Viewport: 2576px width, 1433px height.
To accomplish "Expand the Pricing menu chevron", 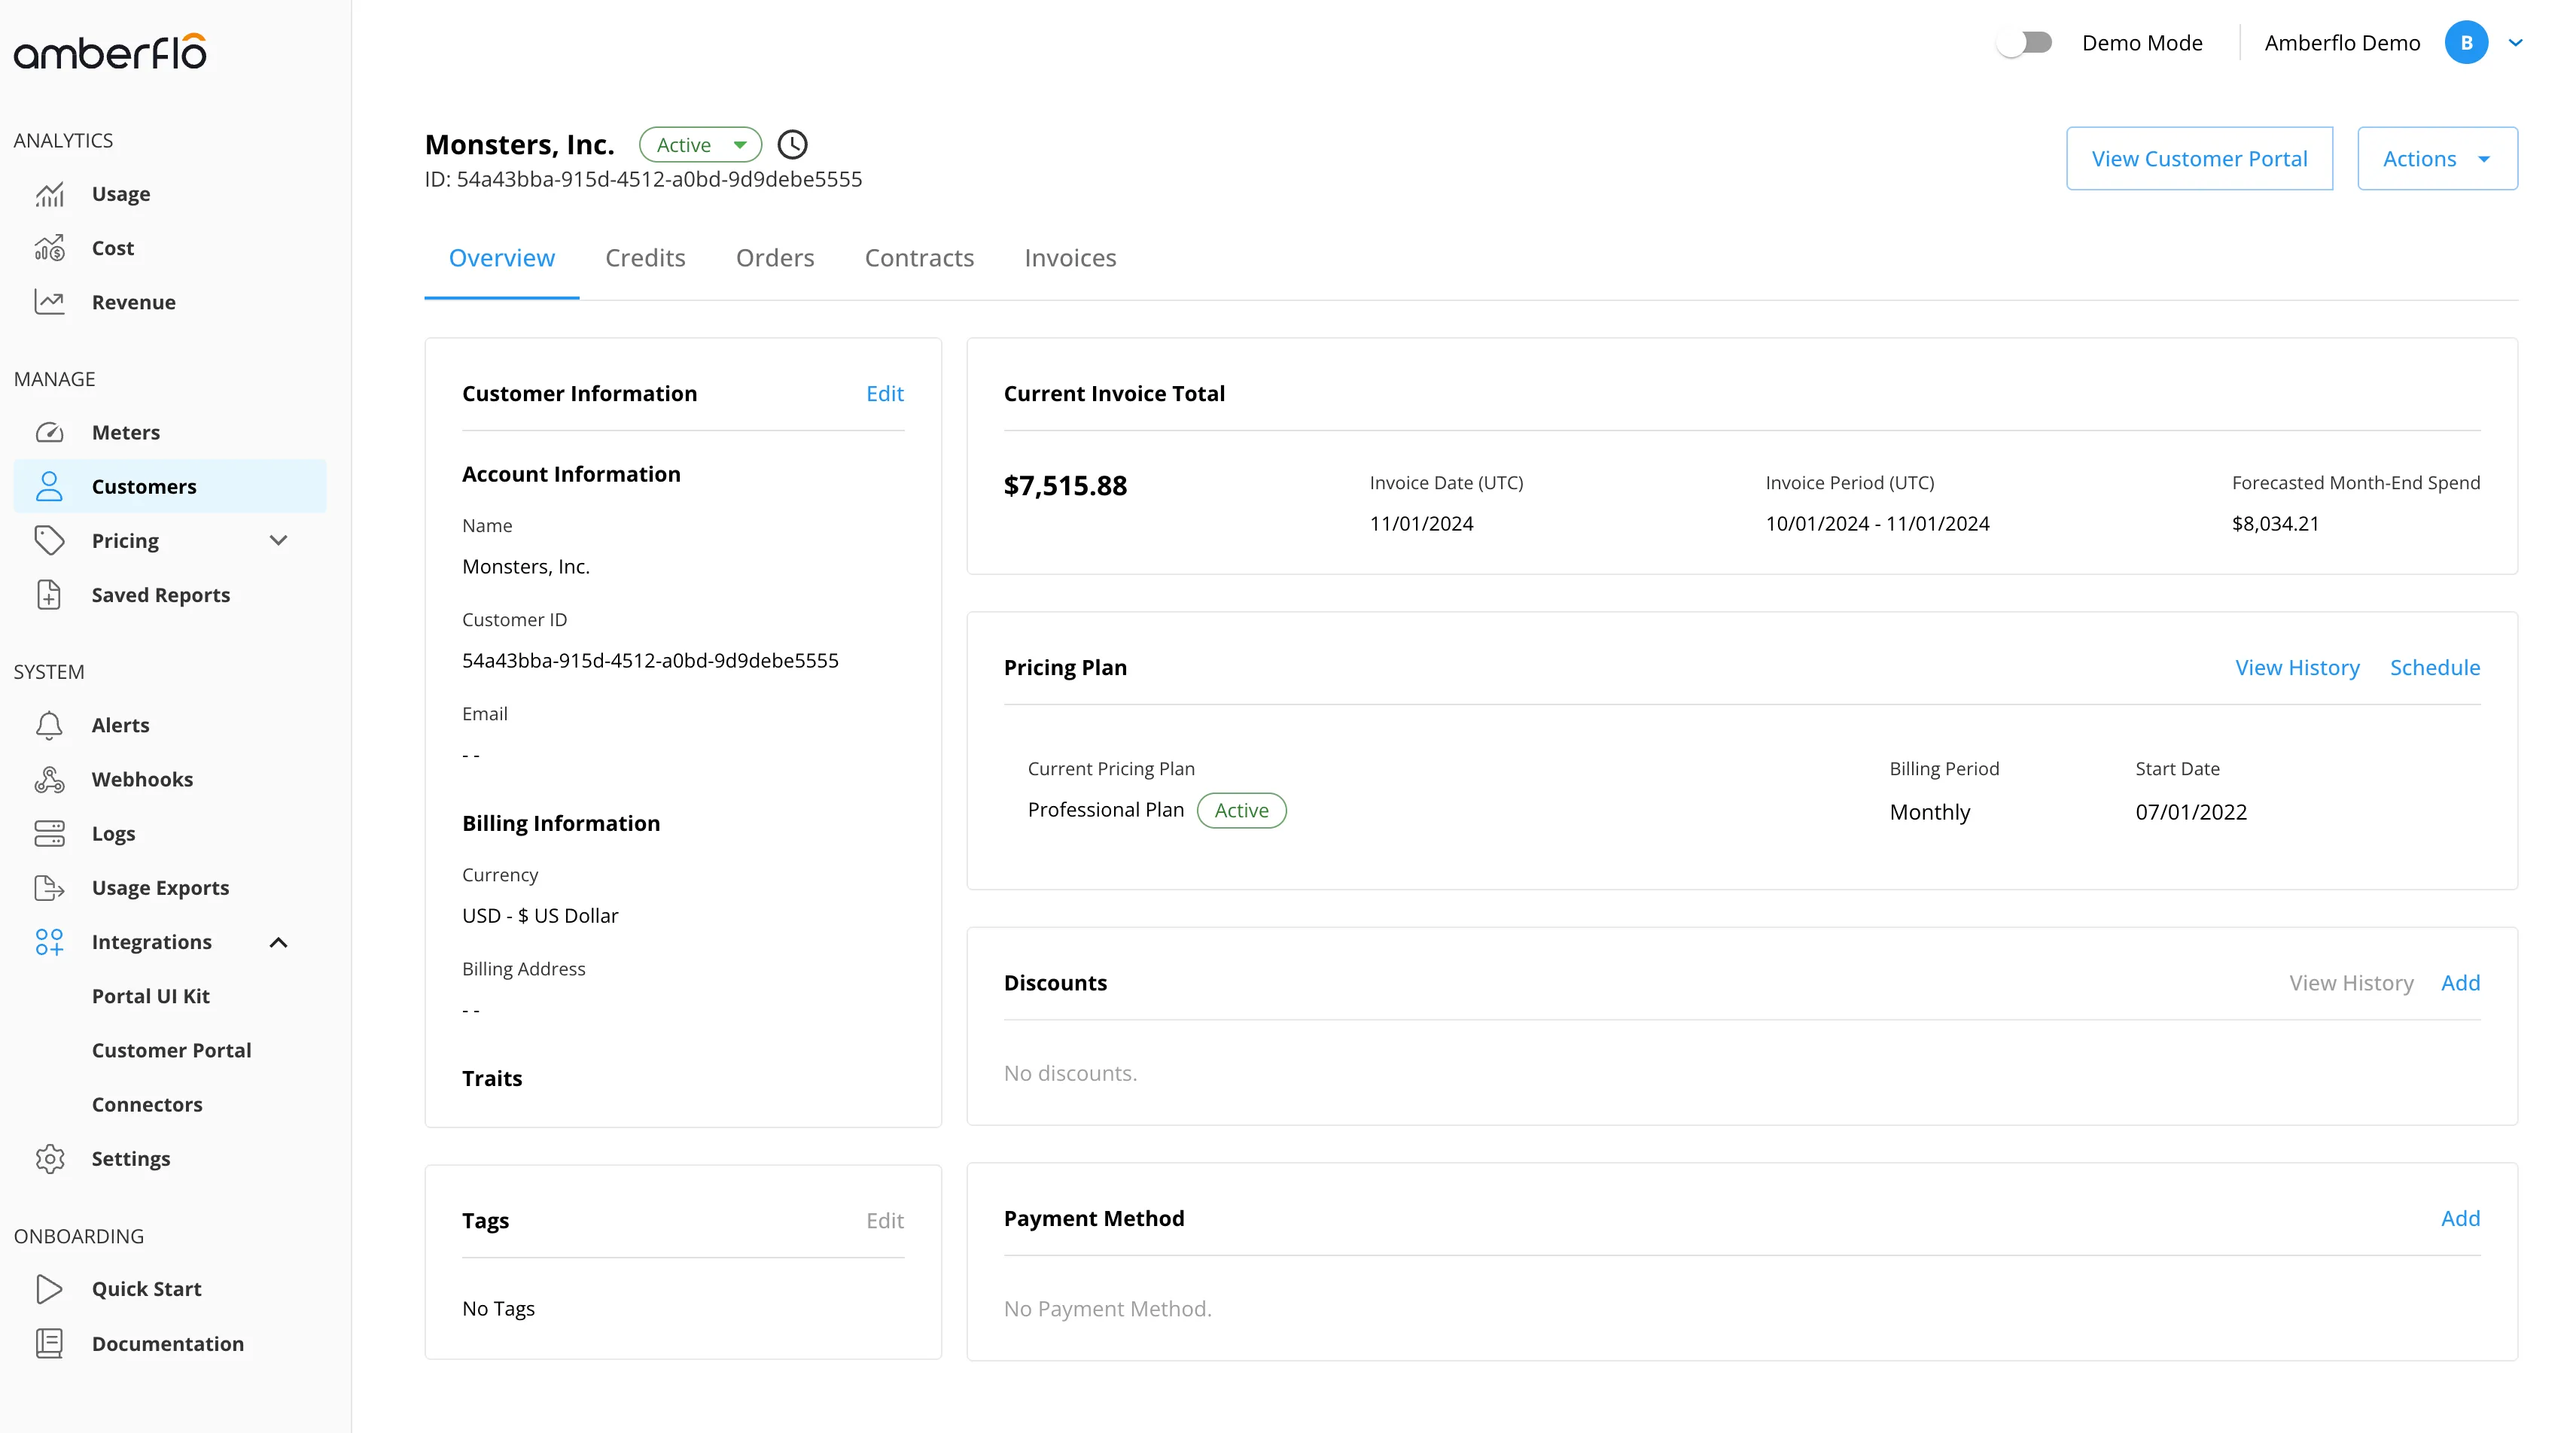I will point(279,540).
